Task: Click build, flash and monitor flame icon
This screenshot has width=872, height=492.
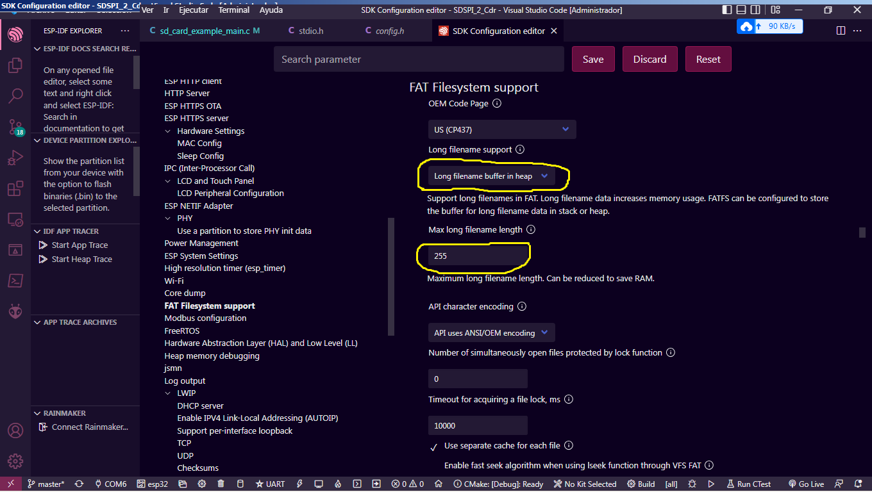Action: (338, 484)
